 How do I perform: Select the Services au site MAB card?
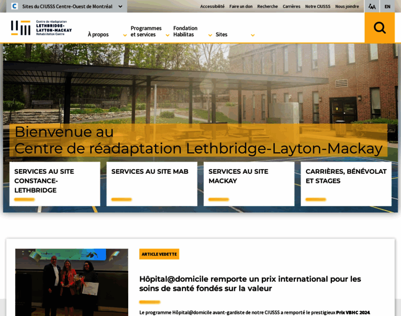click(x=152, y=183)
